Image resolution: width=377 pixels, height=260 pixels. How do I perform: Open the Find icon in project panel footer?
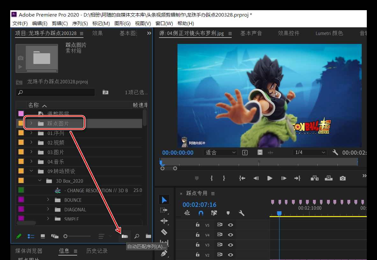point(137,236)
